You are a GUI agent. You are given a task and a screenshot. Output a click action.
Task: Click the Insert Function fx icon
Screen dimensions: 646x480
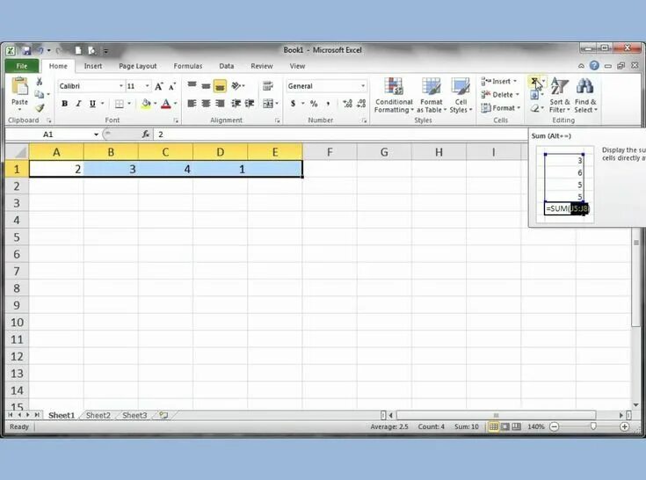(146, 135)
